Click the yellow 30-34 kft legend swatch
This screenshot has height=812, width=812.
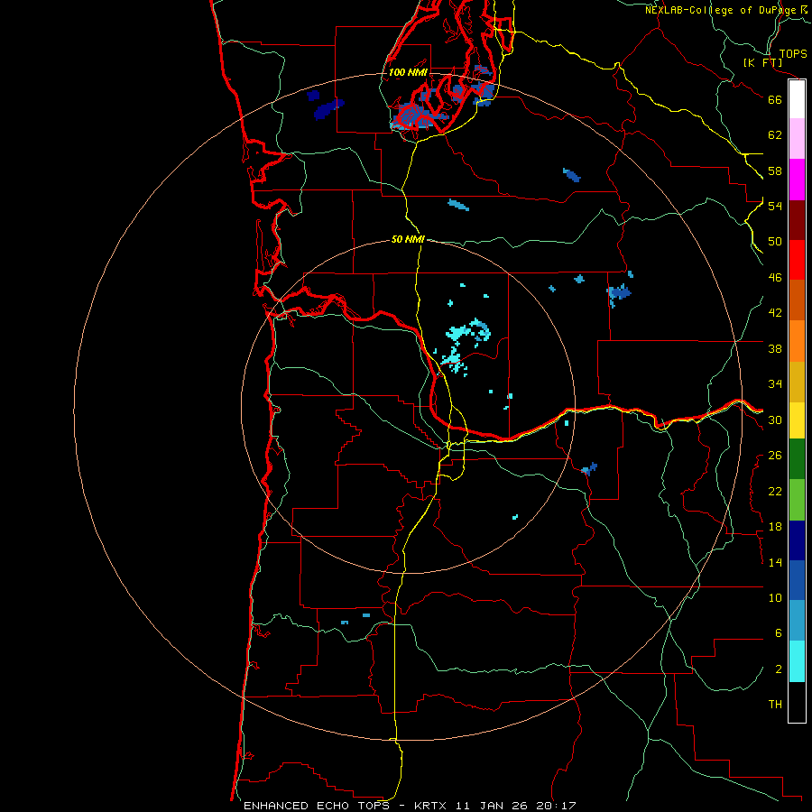tap(797, 420)
